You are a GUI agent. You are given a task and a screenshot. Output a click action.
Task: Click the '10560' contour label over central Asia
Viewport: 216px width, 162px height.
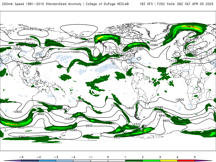(x=17, y=49)
